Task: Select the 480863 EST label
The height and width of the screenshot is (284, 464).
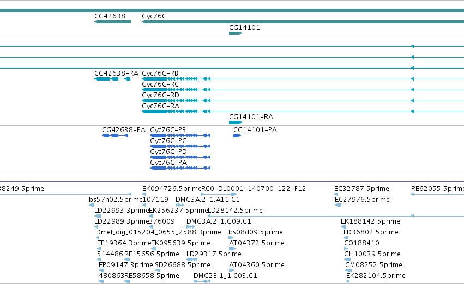Action: click(112, 276)
